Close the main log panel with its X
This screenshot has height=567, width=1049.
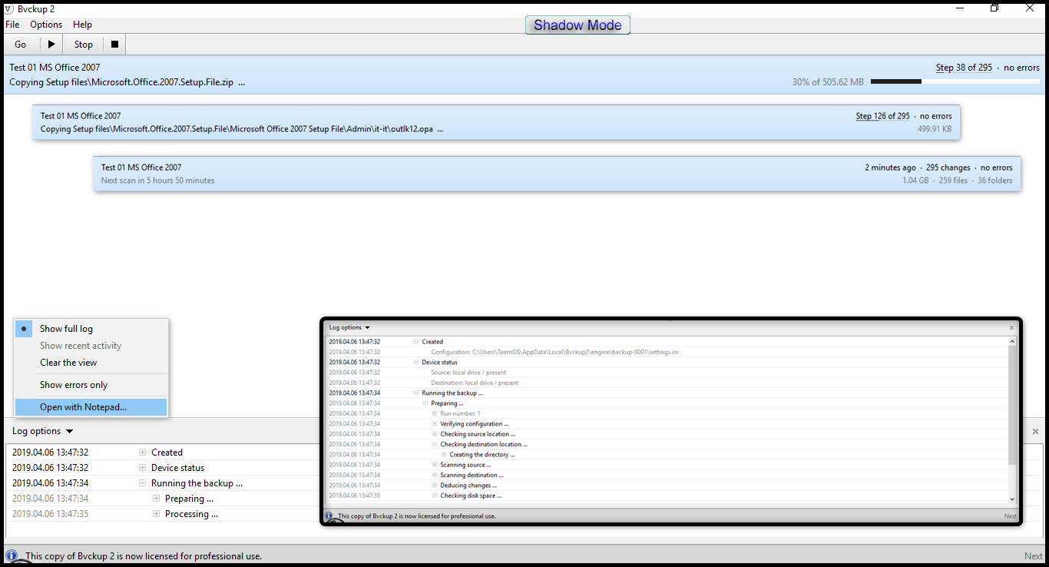(x=1035, y=432)
